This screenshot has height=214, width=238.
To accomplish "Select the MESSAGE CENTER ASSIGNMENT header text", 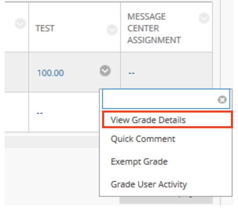I will point(154,28).
